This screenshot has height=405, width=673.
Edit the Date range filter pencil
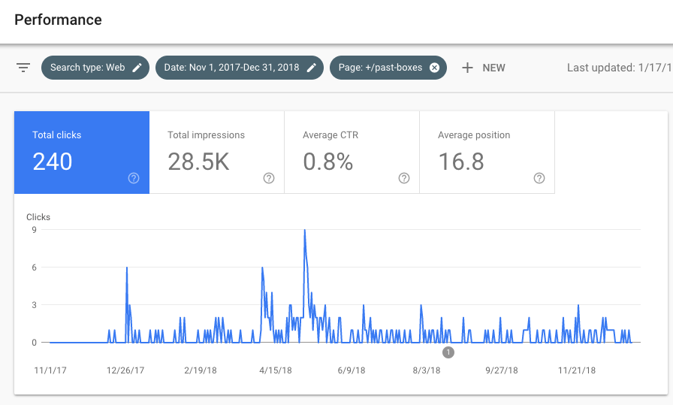312,68
